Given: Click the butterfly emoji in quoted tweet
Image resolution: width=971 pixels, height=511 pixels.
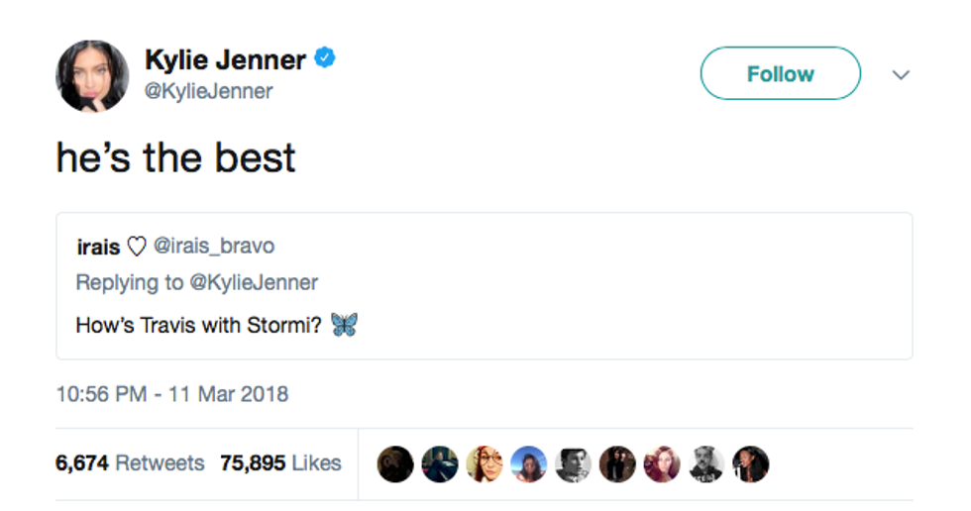Looking at the screenshot, I should coord(344,324).
